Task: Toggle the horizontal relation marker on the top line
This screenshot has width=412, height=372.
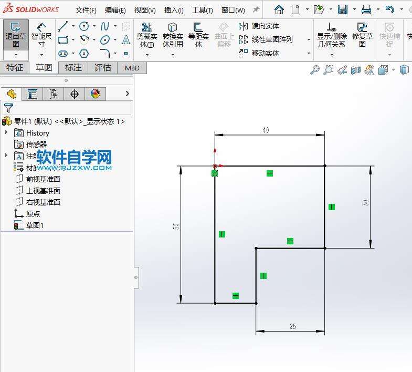Action: pyautogui.click(x=269, y=173)
